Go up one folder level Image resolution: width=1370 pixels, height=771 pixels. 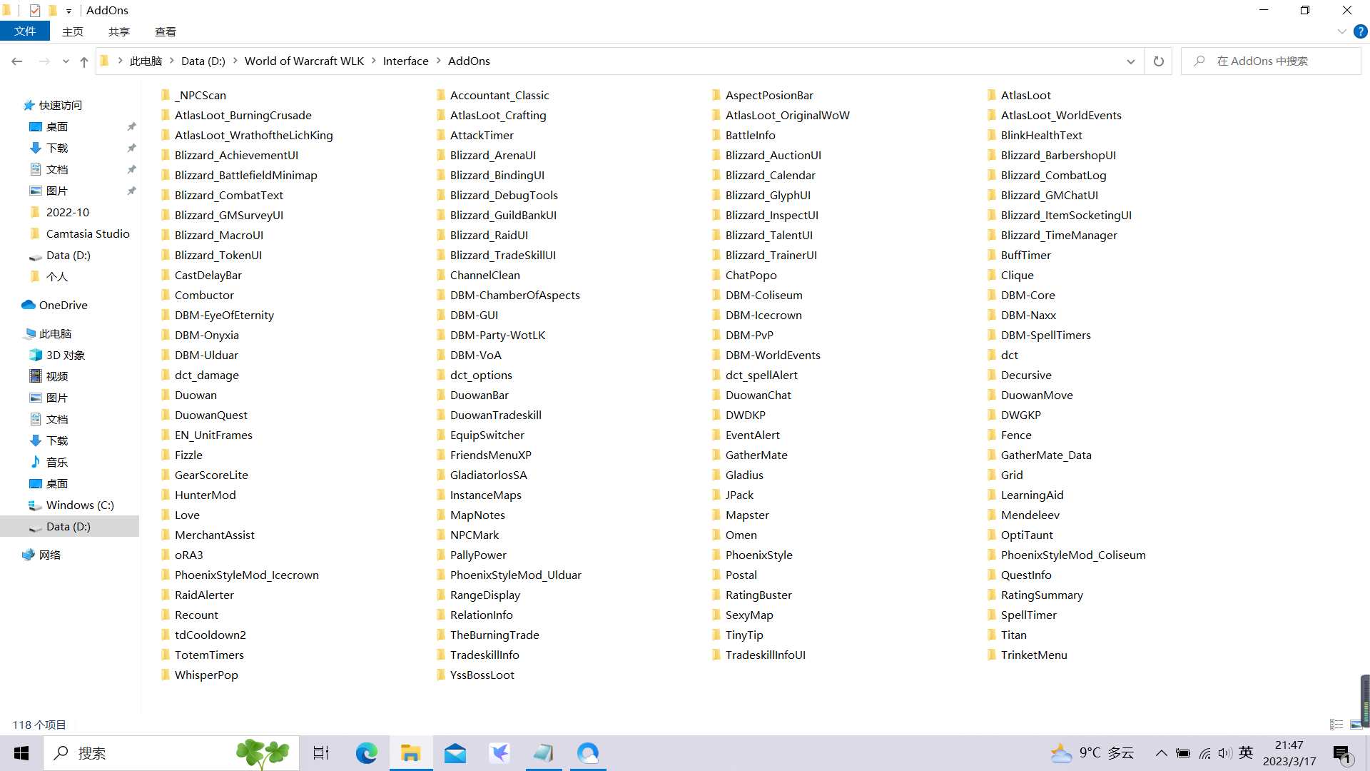pyautogui.click(x=84, y=61)
